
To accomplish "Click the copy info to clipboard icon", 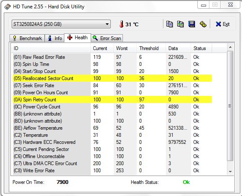I will (169, 24).
